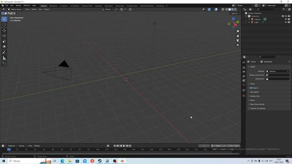Screen dimensions: 292x164
Task: Open the View Layer properties tab icon
Action: tap(244, 76)
